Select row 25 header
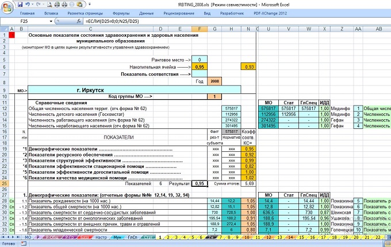Image resolution: width=391 pixels, height=247 pixels. (x=5, y=183)
